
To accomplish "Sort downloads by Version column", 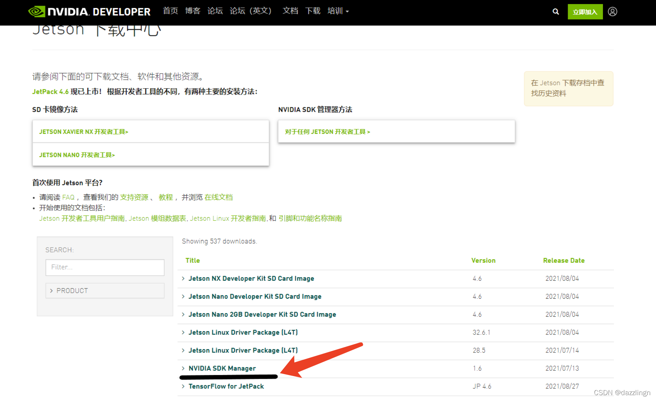I will coord(483,261).
